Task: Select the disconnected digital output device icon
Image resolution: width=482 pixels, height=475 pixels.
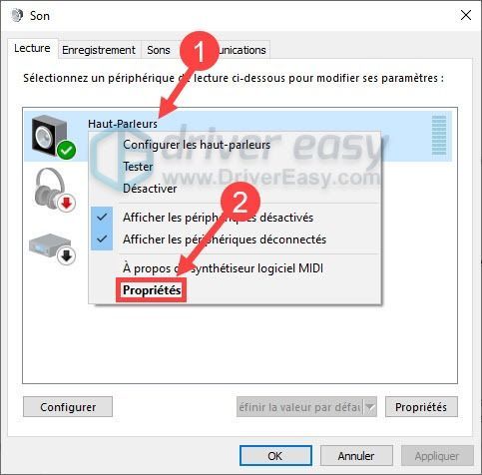Action: [50, 245]
